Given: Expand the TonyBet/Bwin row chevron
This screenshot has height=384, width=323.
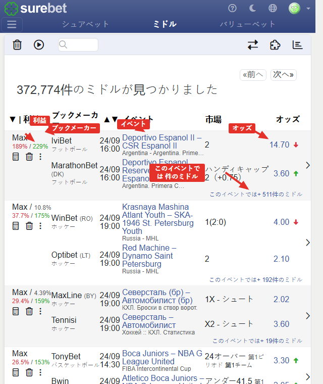Looking at the screenshot, I should (x=308, y=376).
